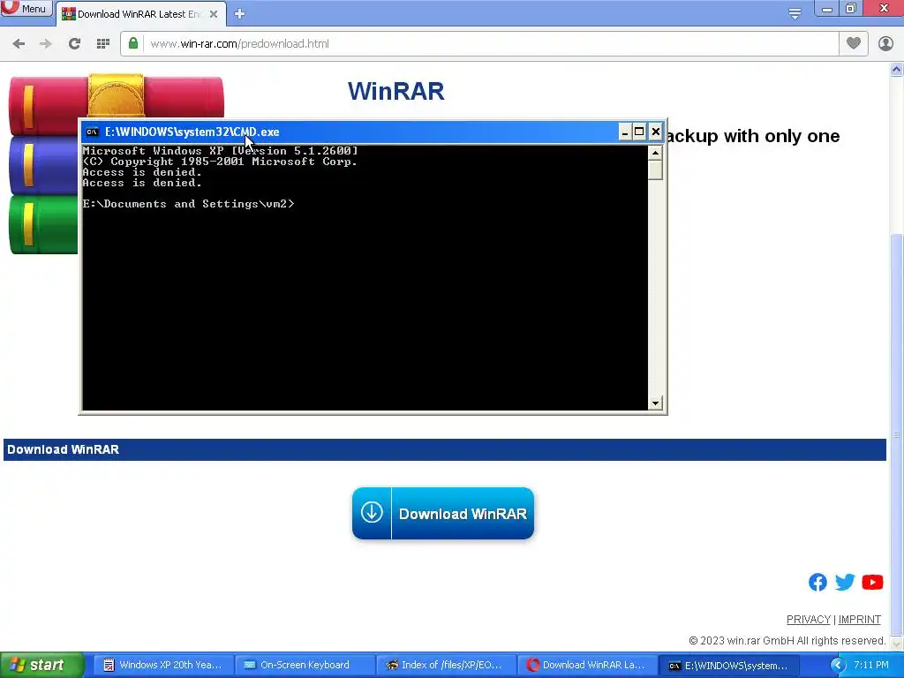Screen dimensions: 904x678
Task: Switch to Index of /files/XP taskbar item
Action: point(446,665)
